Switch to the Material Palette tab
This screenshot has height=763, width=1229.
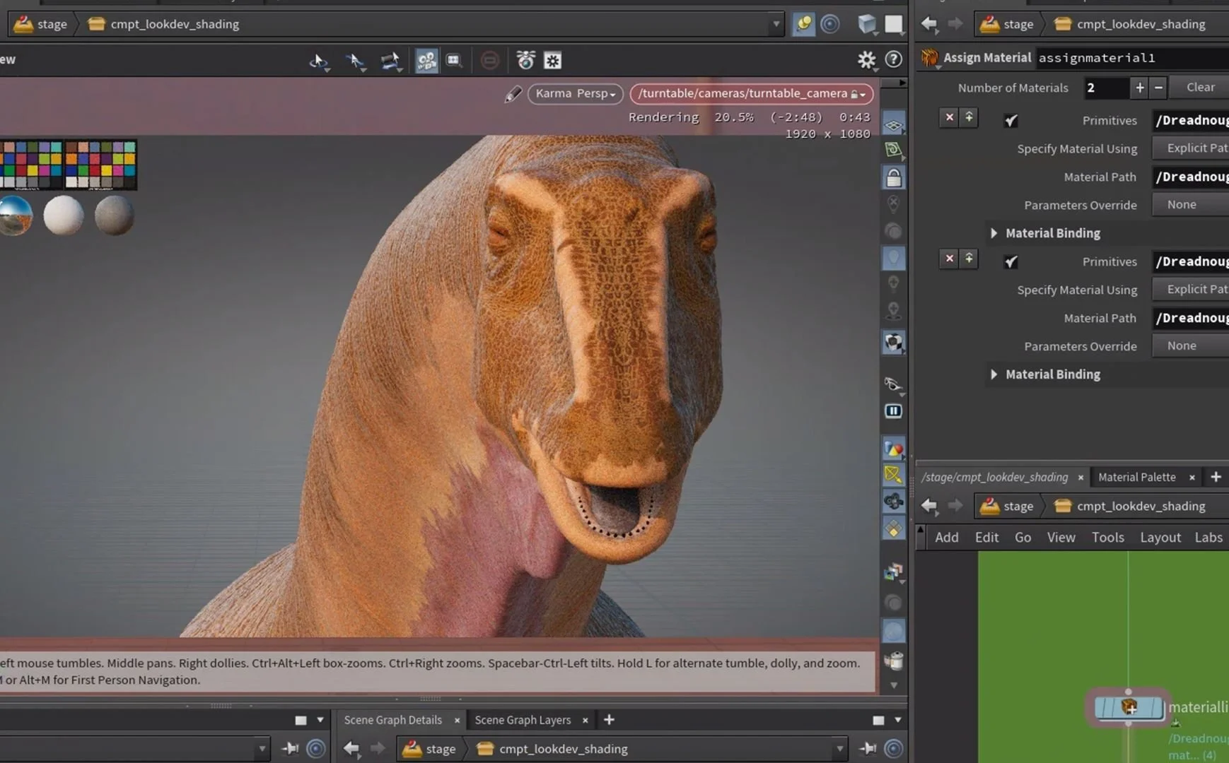click(x=1136, y=478)
